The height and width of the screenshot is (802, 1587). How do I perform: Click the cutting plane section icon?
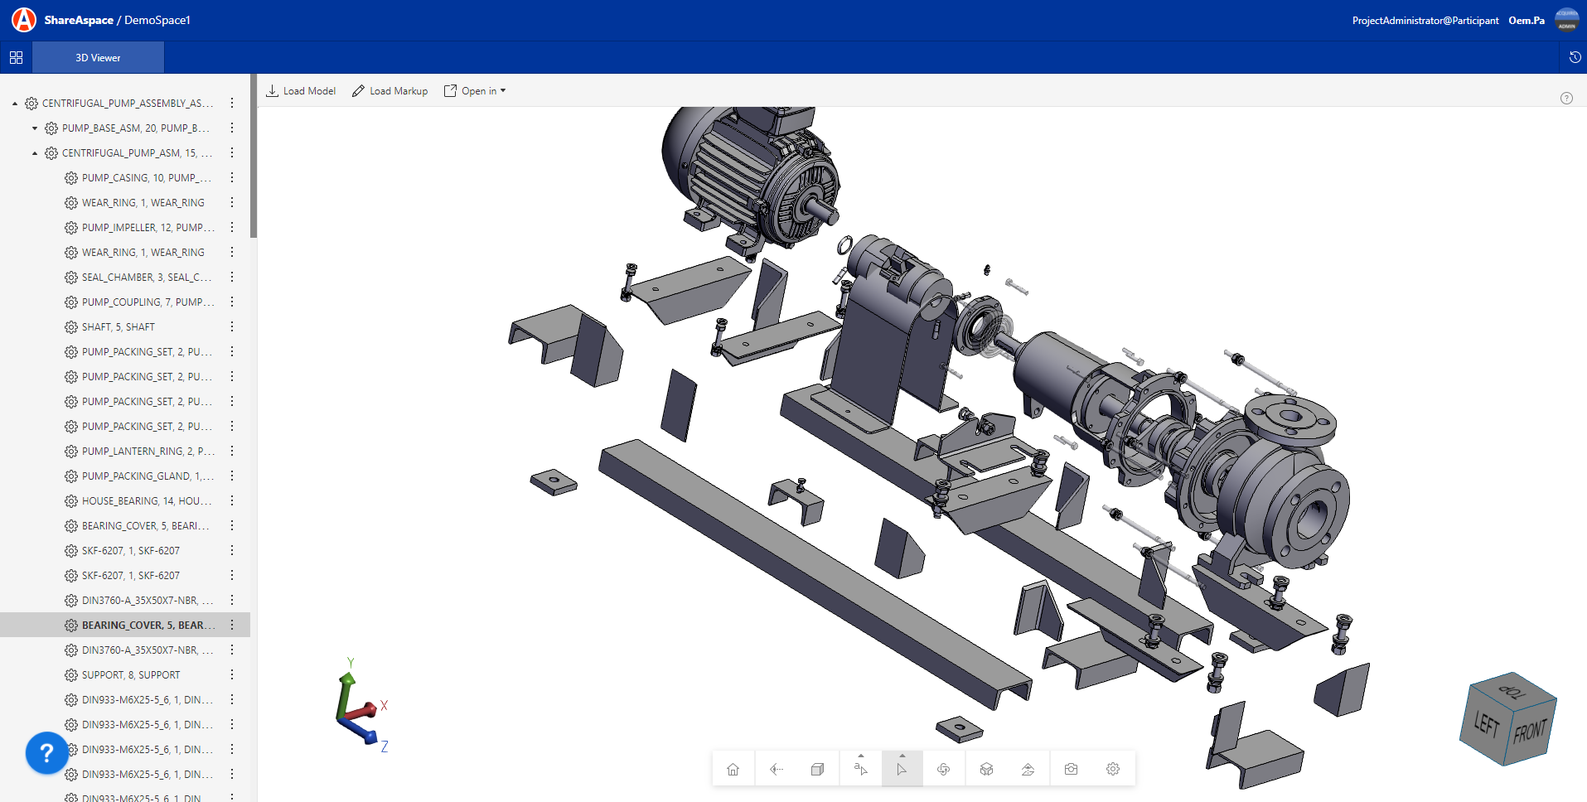1028,769
